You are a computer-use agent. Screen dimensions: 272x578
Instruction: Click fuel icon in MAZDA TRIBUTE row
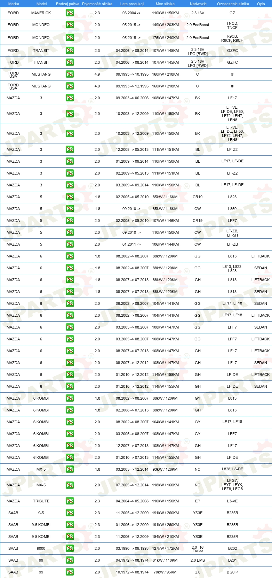tap(70, 501)
